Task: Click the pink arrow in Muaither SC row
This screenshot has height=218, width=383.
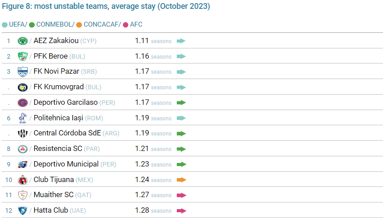Action: [x=181, y=195]
